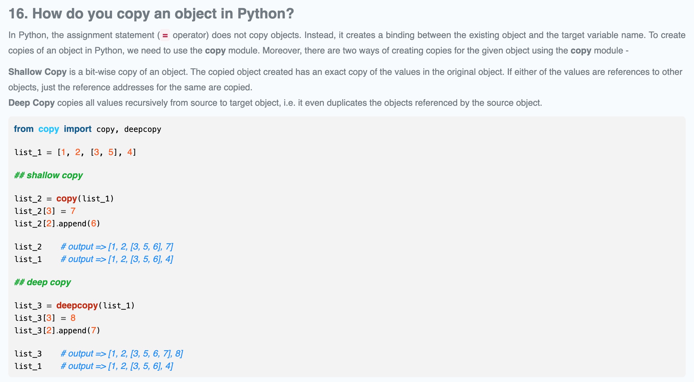Click the bold "Shallow Copy" term
694x382 pixels.
[37, 72]
